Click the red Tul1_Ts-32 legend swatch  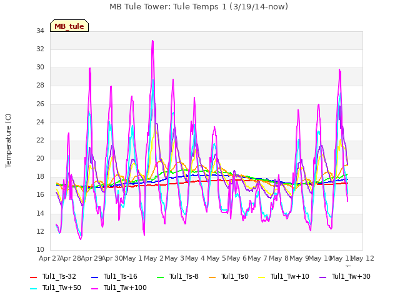pyautogui.click(x=33, y=277)
